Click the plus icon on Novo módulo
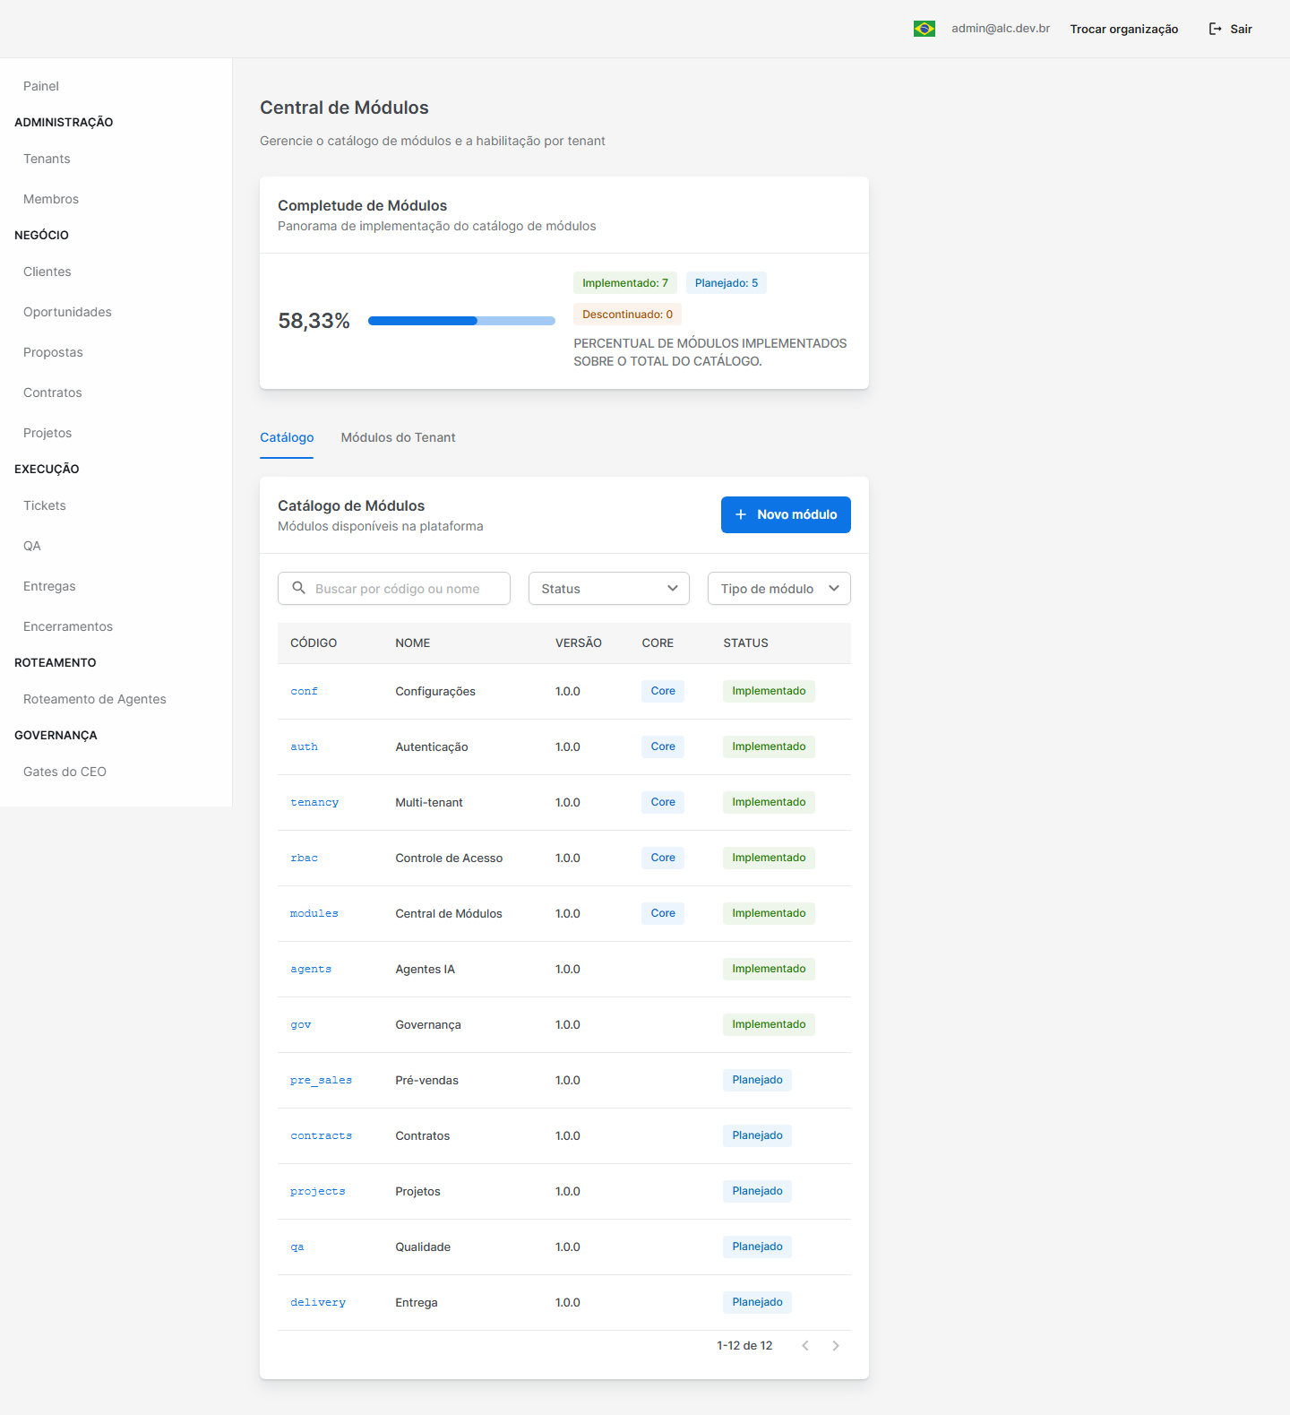The height and width of the screenshot is (1415, 1290). pyautogui.click(x=741, y=514)
